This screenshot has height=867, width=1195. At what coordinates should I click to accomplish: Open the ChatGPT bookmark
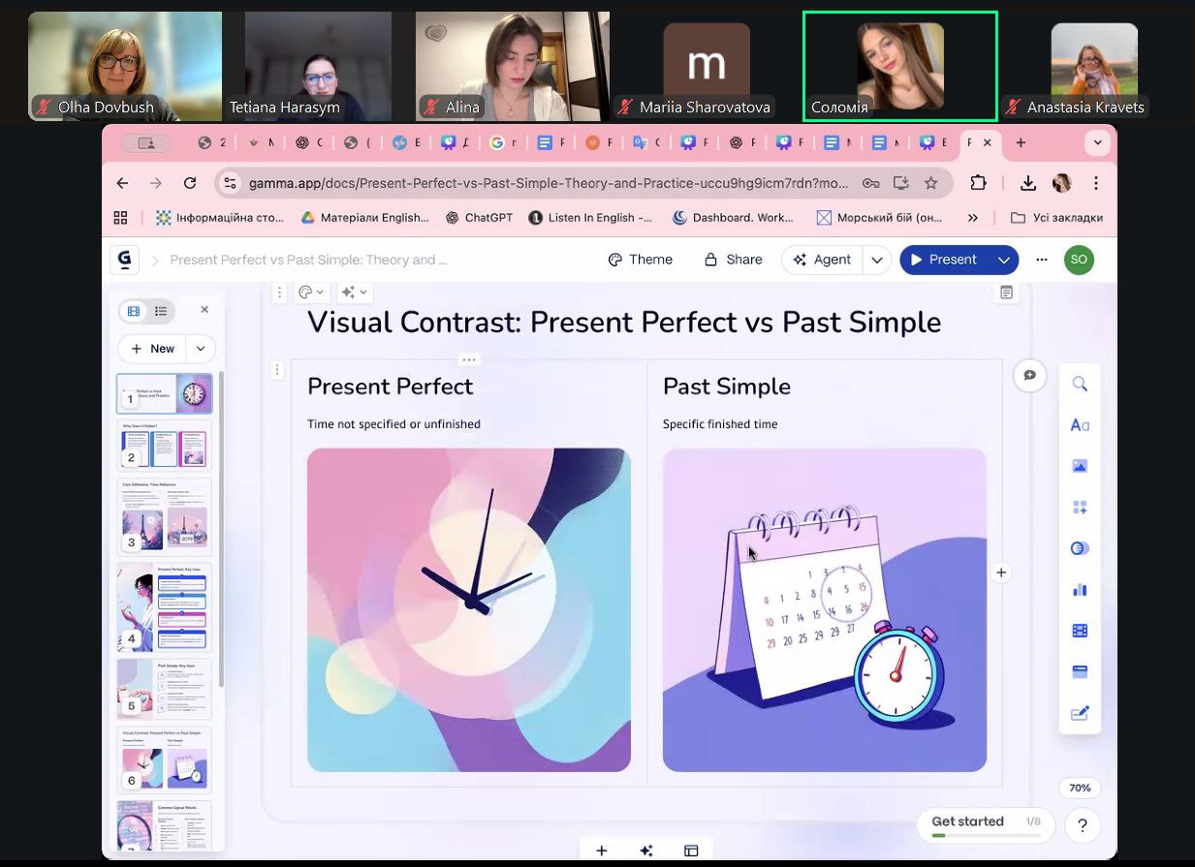tap(479, 218)
